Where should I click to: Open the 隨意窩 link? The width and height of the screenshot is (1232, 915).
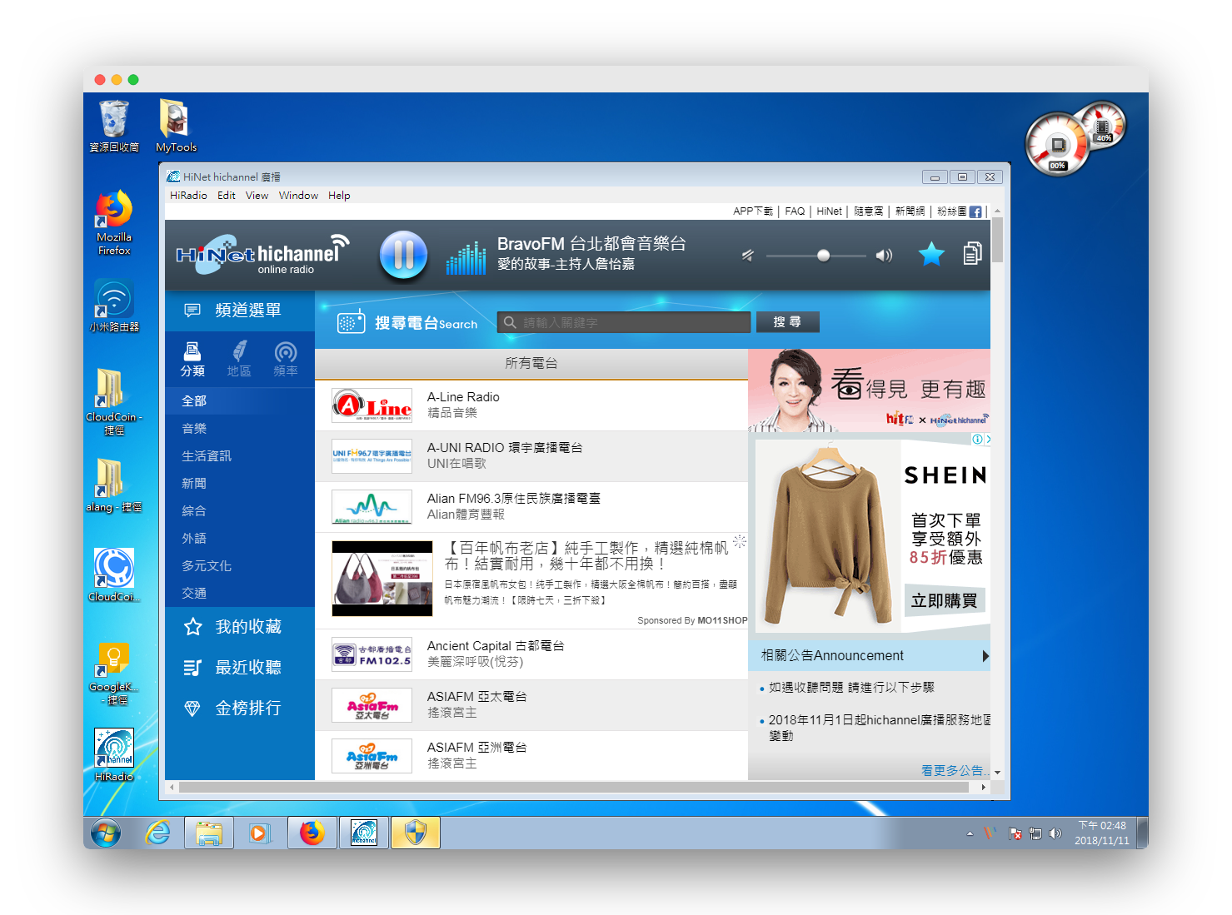pyautogui.click(x=868, y=211)
